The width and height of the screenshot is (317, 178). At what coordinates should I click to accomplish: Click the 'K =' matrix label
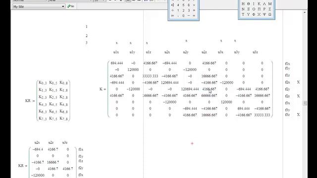103,89
